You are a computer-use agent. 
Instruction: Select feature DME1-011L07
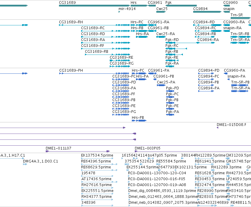(x=78, y=151)
